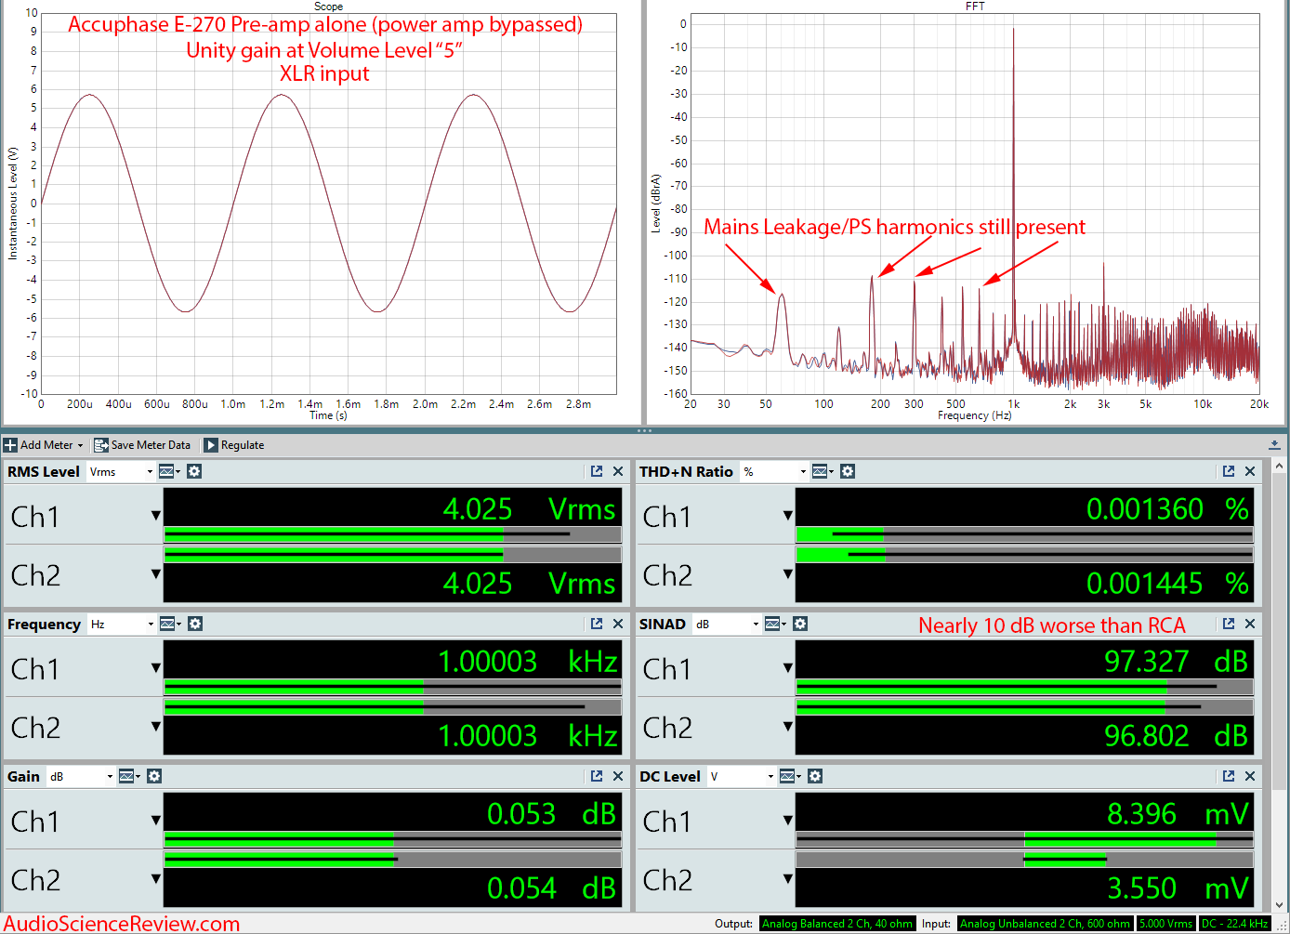
Task: Click the Scope graph title
Action: [328, 7]
